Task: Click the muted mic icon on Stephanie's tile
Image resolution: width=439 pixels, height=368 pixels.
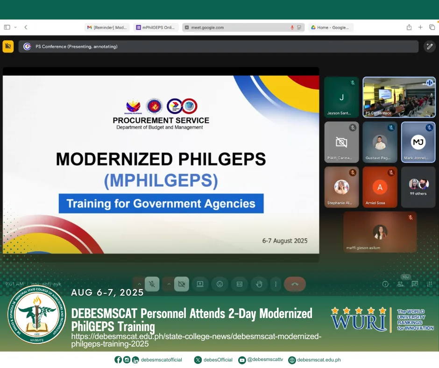Action: click(x=353, y=172)
